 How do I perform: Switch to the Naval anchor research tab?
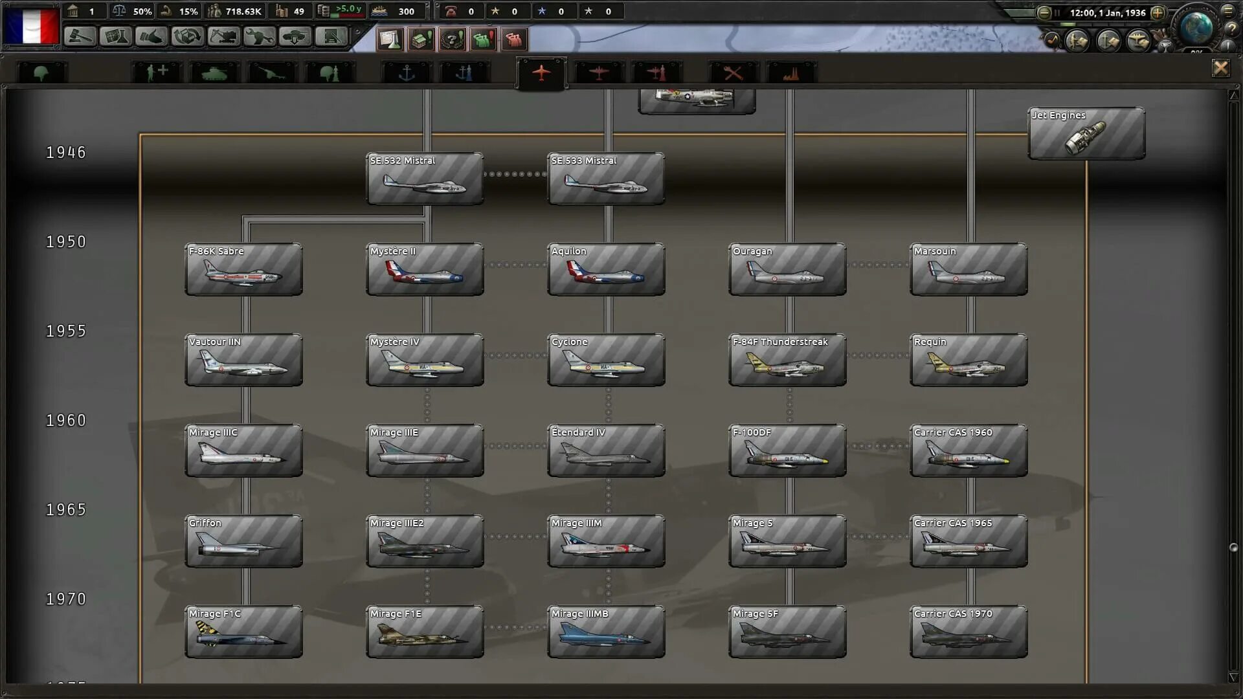[407, 73]
